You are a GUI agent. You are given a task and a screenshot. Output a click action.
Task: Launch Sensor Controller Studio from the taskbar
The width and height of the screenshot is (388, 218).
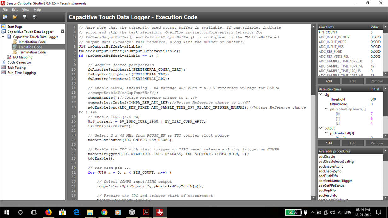(160, 212)
